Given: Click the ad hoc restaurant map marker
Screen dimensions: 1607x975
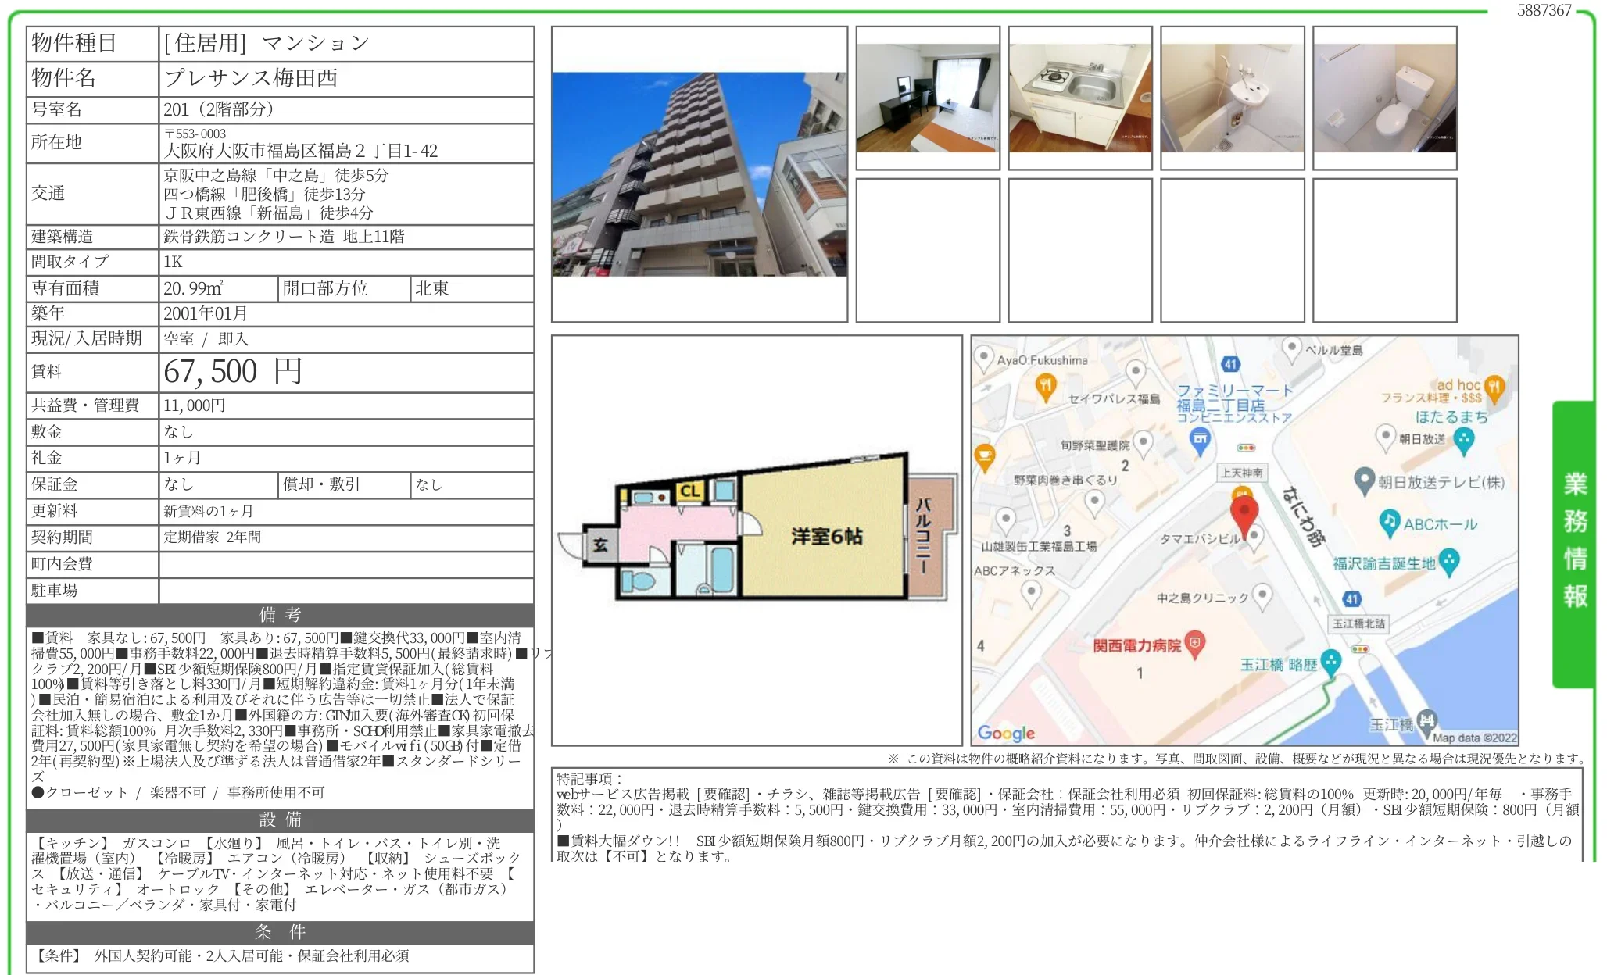Looking at the screenshot, I should (x=1494, y=387).
